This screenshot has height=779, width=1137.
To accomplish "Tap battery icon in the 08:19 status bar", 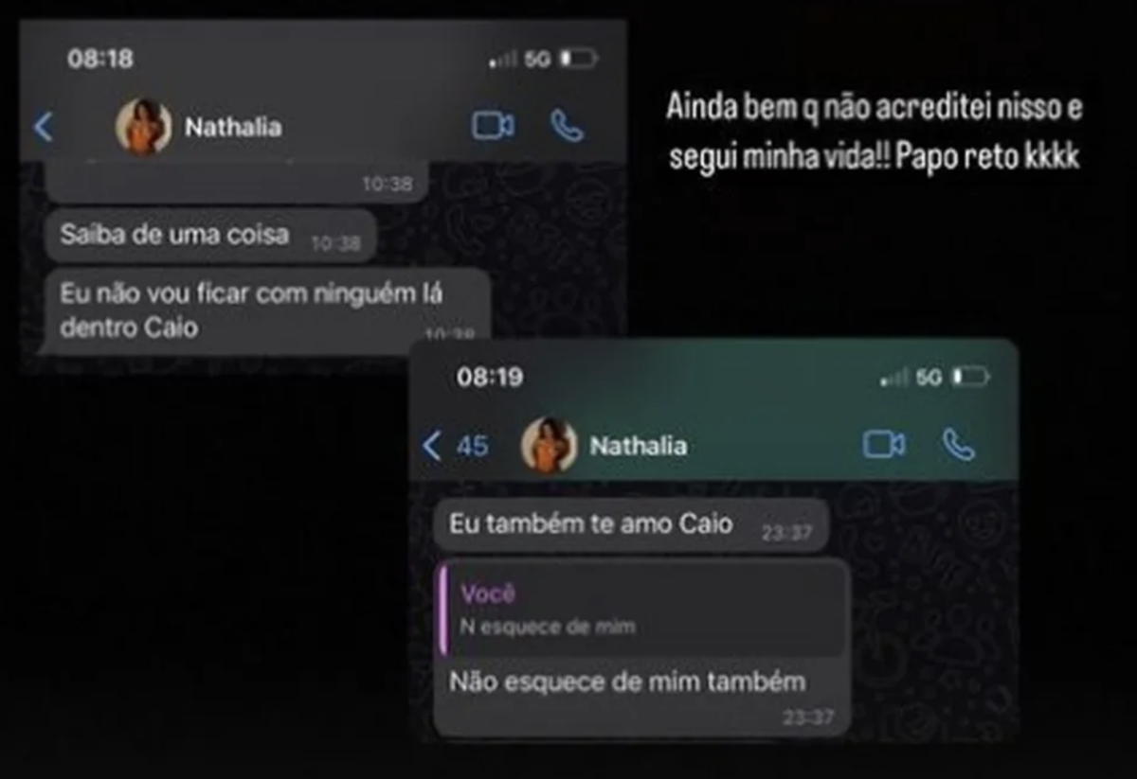I will click(x=971, y=378).
